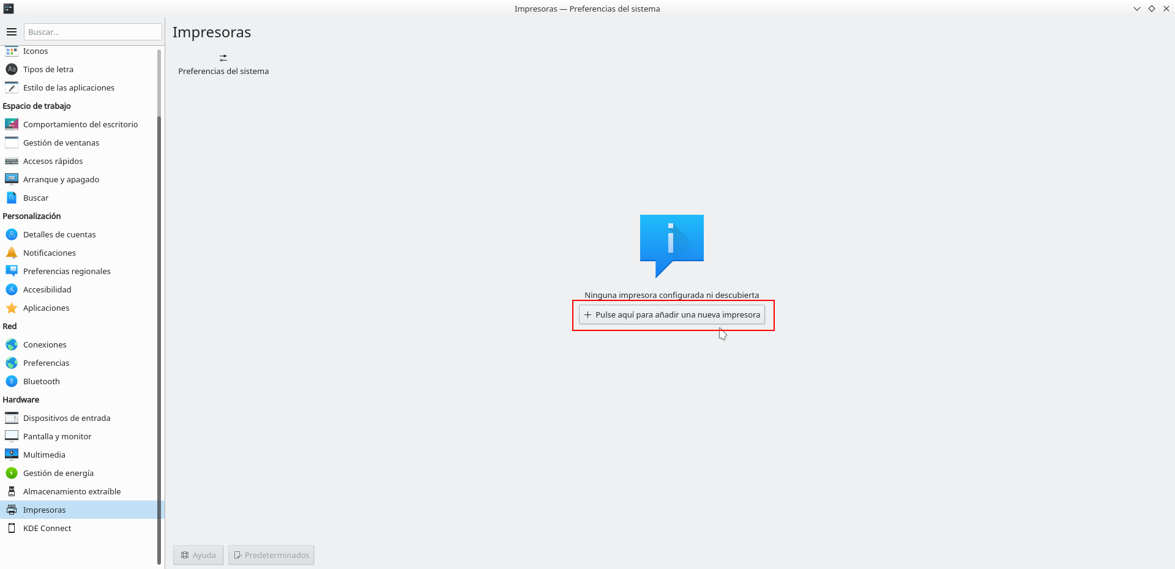
Task: Select the Gestión de energía icon
Action: (12, 473)
